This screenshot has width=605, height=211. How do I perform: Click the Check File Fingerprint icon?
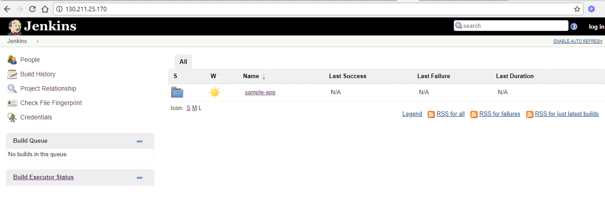coord(12,103)
